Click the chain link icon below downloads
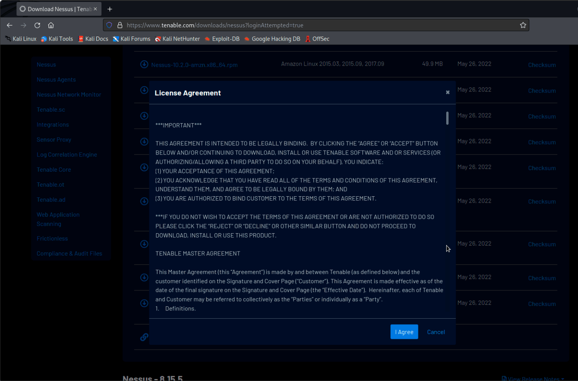Image resolution: width=578 pixels, height=381 pixels. pos(144,337)
